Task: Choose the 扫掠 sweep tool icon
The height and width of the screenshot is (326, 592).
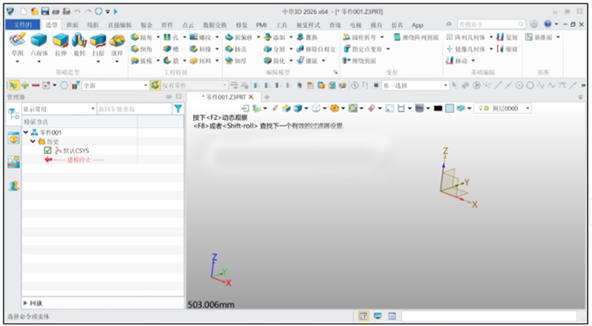Action: (98, 40)
